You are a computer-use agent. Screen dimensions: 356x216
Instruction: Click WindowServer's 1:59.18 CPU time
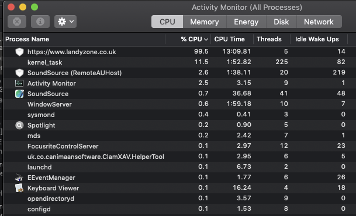pos(239,104)
